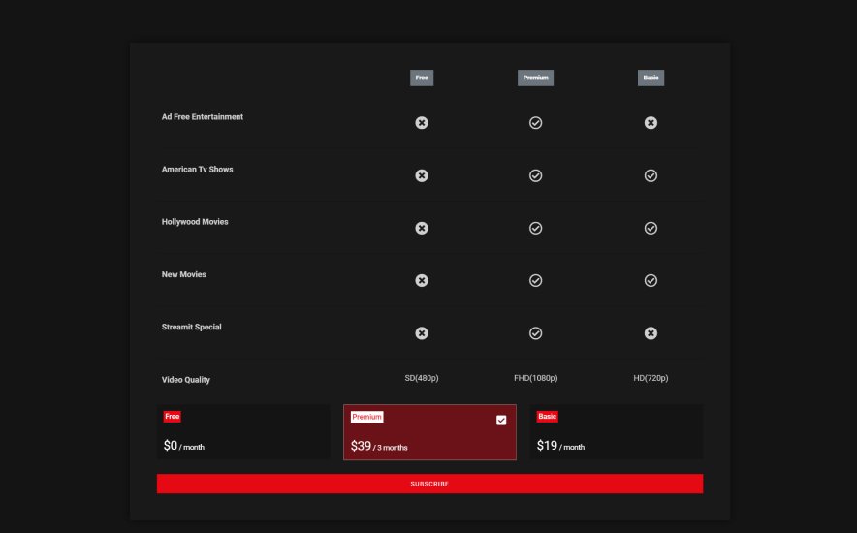Viewport: 857px width, 533px height.
Task: Click the Free column header badge
Action: tap(422, 78)
